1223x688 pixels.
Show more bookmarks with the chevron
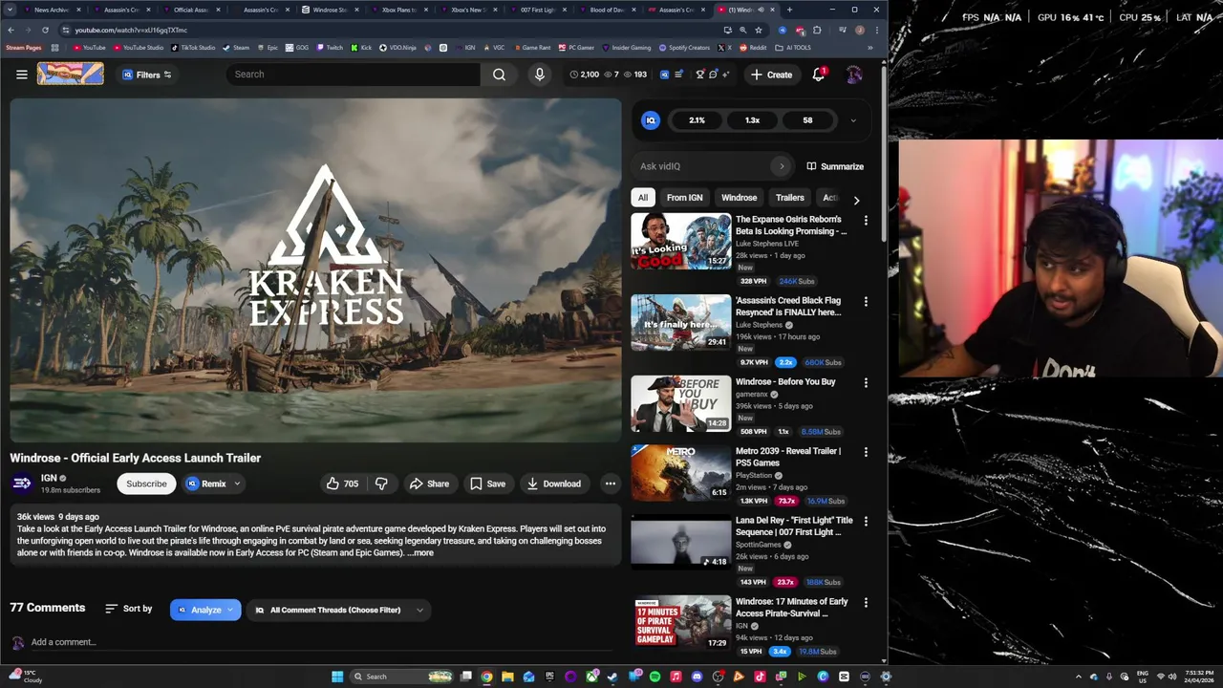[869, 48]
